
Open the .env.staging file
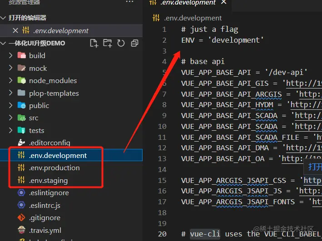pos(48,181)
